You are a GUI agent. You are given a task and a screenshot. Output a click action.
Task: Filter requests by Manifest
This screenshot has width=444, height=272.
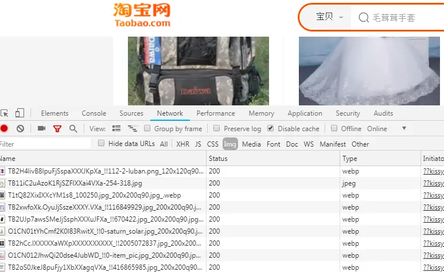pos(333,144)
